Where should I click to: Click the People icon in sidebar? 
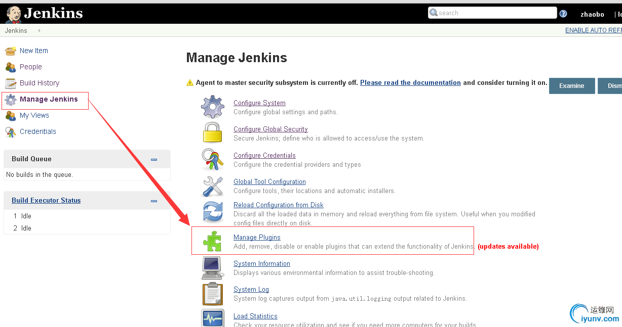11,67
